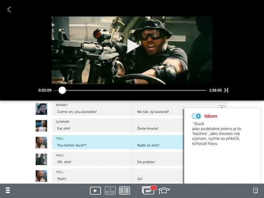Open the hamburger menu in bottom bar
Viewport: 264px width, 198px height.
coord(8,190)
